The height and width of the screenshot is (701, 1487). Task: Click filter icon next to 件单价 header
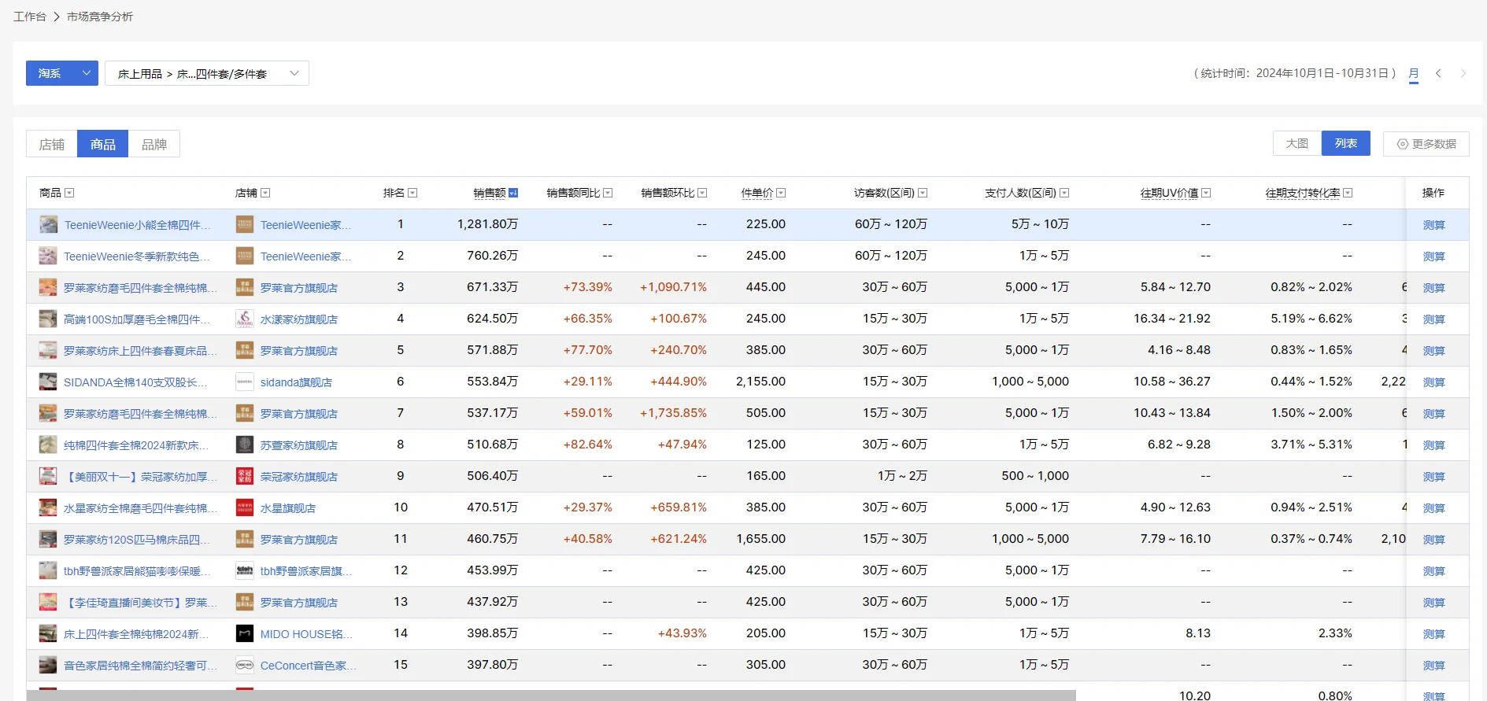point(781,193)
